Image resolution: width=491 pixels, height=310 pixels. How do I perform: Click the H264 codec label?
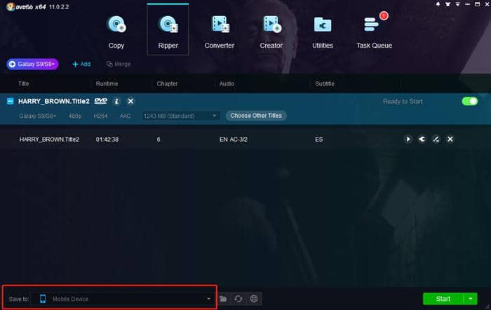[100, 116]
